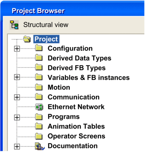Select the Derived FB Types item

tap(77, 68)
